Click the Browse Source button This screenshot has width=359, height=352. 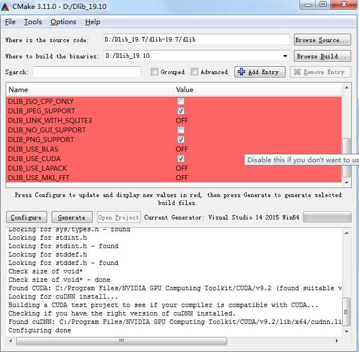tap(323, 40)
